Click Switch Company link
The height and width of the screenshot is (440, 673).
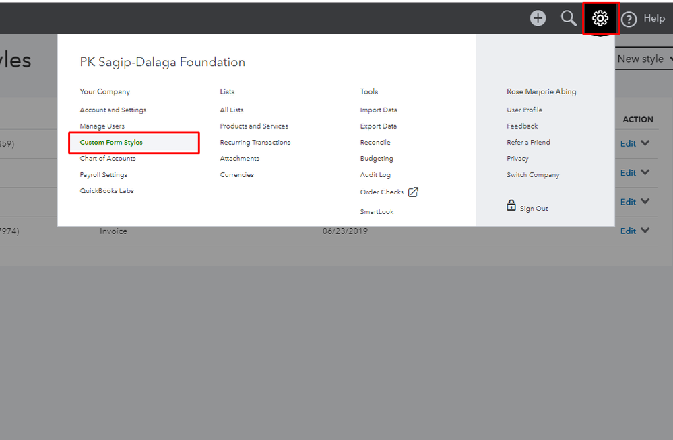(x=533, y=175)
